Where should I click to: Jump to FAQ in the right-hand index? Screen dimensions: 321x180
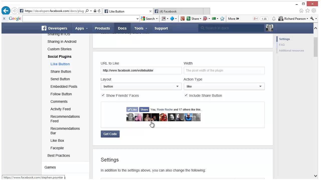(282, 45)
